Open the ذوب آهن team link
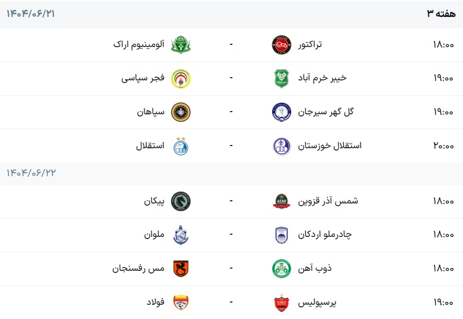This screenshot has width=463, height=319. 312,269
